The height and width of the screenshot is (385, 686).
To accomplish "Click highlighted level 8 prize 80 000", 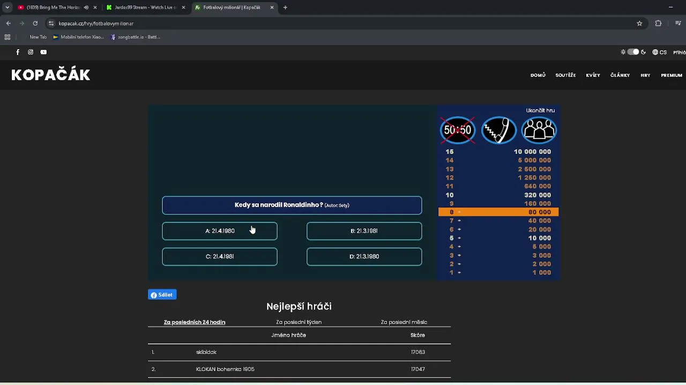I will tap(498, 212).
